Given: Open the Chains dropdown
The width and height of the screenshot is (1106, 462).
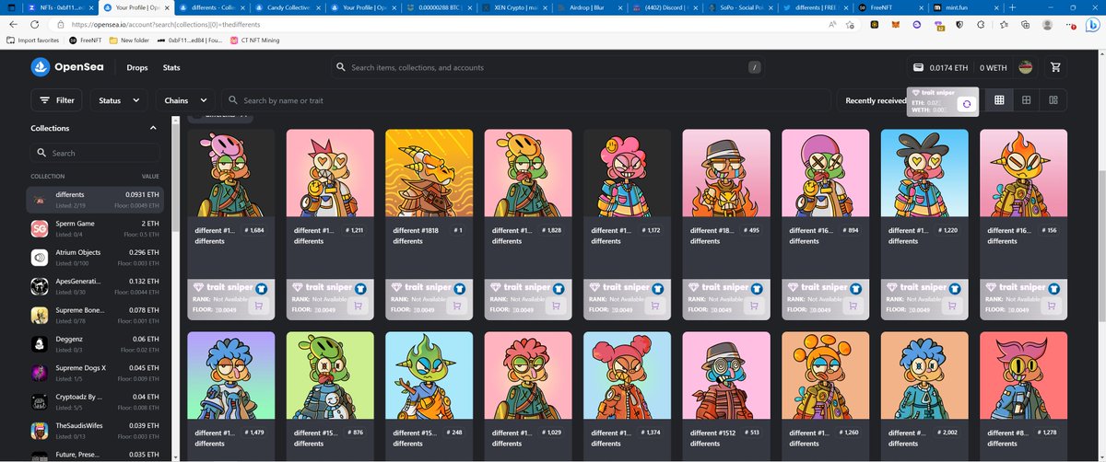Looking at the screenshot, I should pyautogui.click(x=185, y=99).
